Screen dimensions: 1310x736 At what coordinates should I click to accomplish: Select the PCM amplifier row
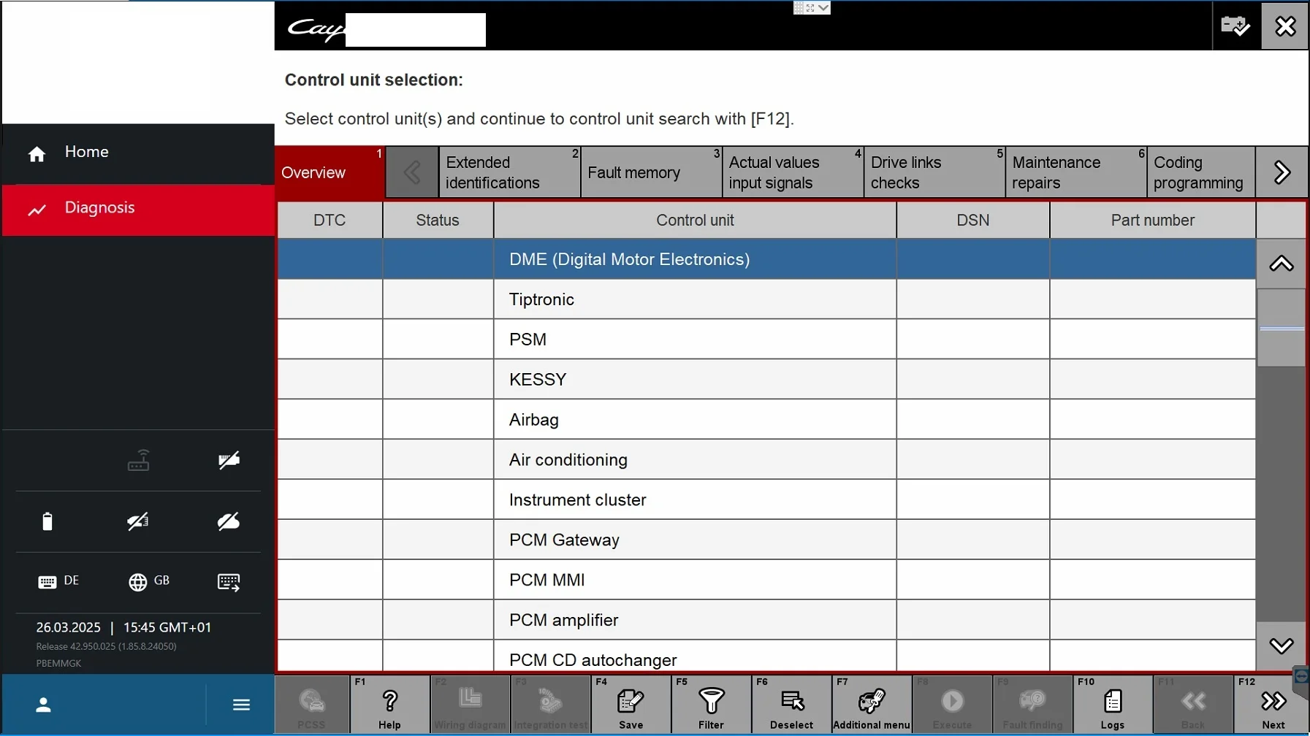click(x=766, y=621)
